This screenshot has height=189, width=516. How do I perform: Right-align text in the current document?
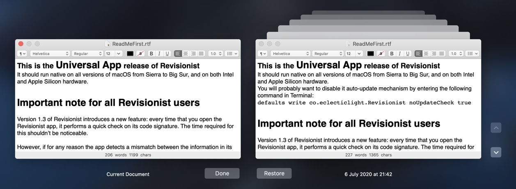(x=193, y=54)
